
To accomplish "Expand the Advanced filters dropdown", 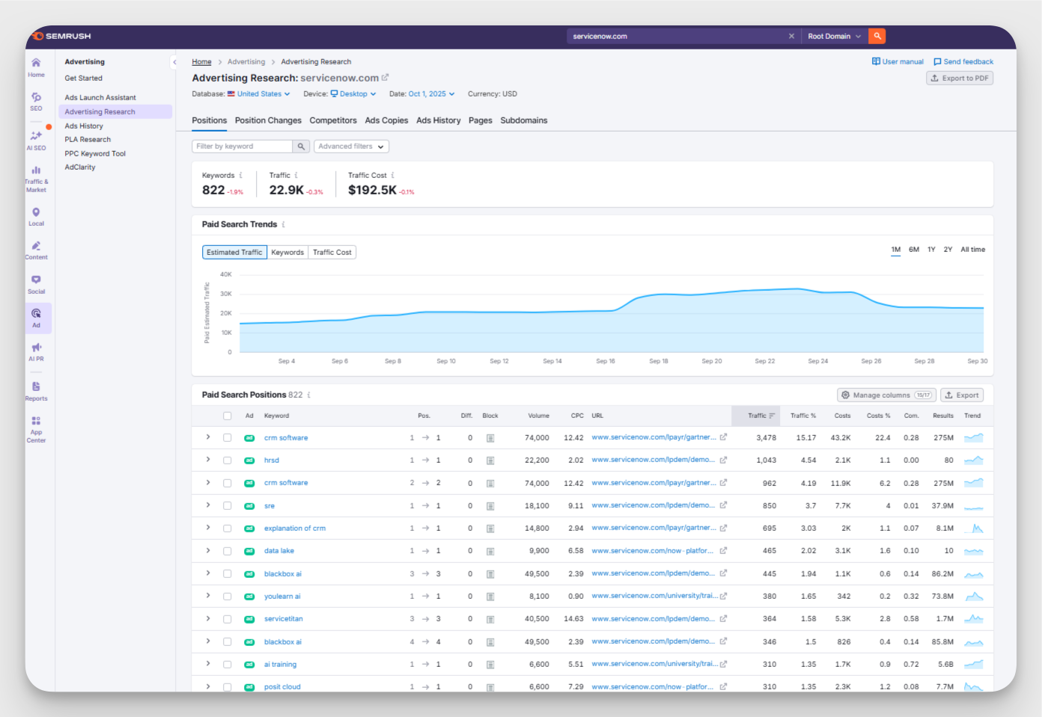I will coord(351,147).
